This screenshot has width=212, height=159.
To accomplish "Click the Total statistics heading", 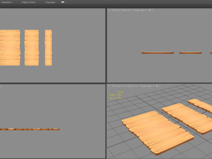I will tap(120, 92).
